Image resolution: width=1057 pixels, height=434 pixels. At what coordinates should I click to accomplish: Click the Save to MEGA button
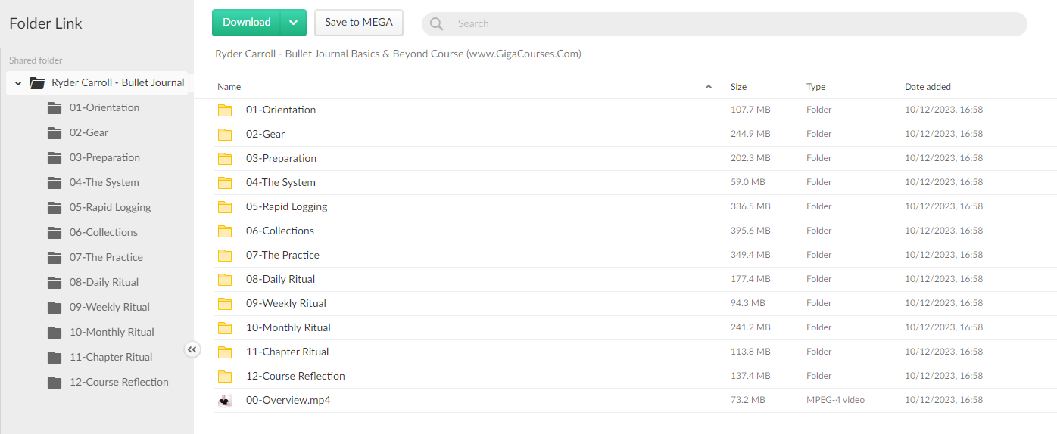359,23
